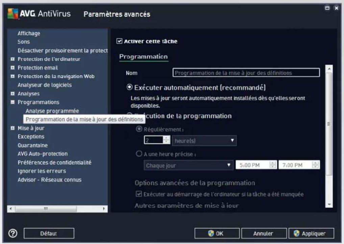Click the hours interval stepper arrows

[x=167, y=140]
